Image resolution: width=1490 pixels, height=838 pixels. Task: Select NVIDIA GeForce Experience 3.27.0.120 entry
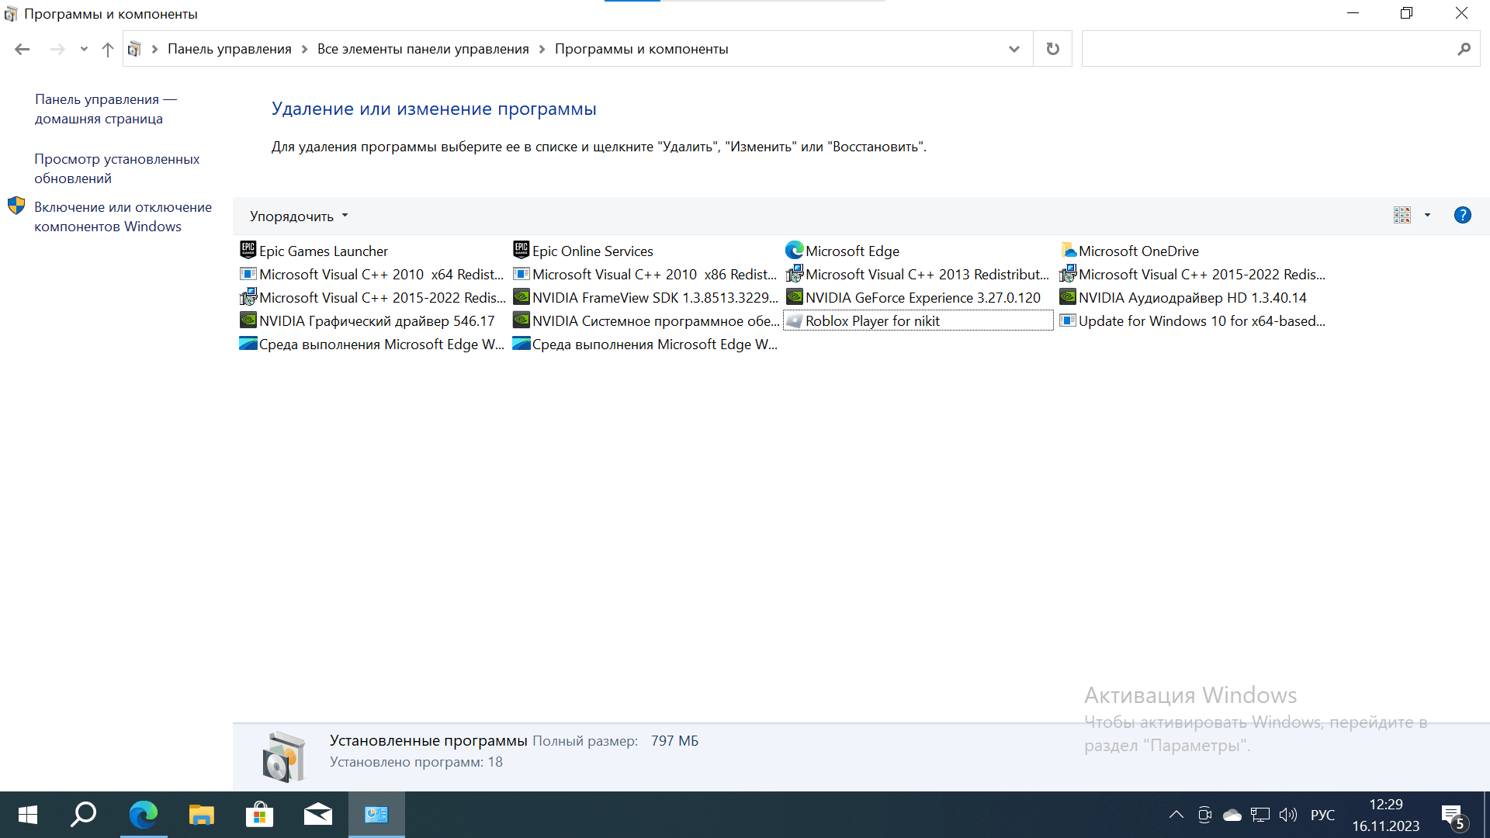point(922,298)
